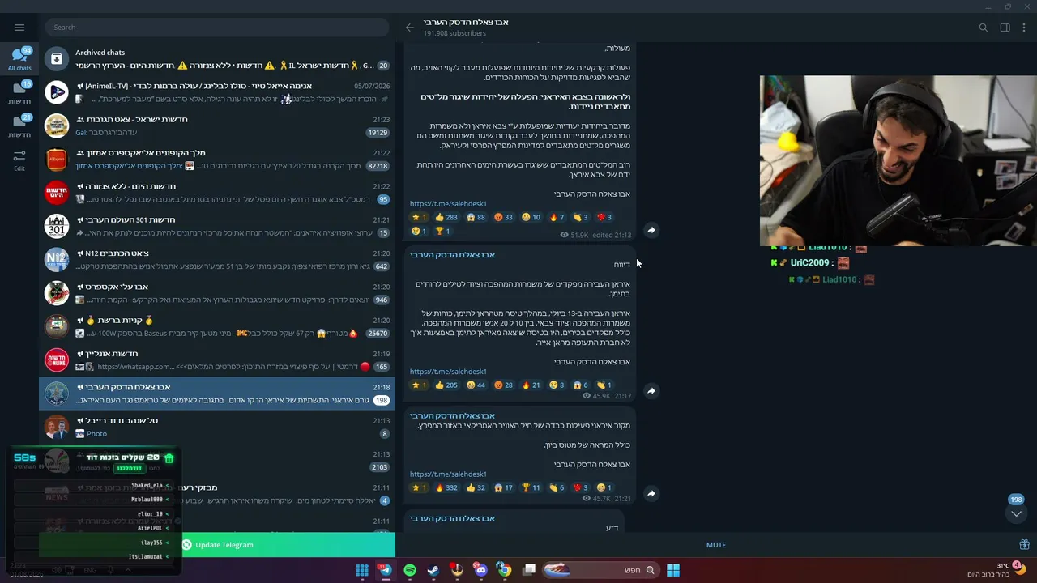Click the N12 channel avatar

tap(57, 260)
